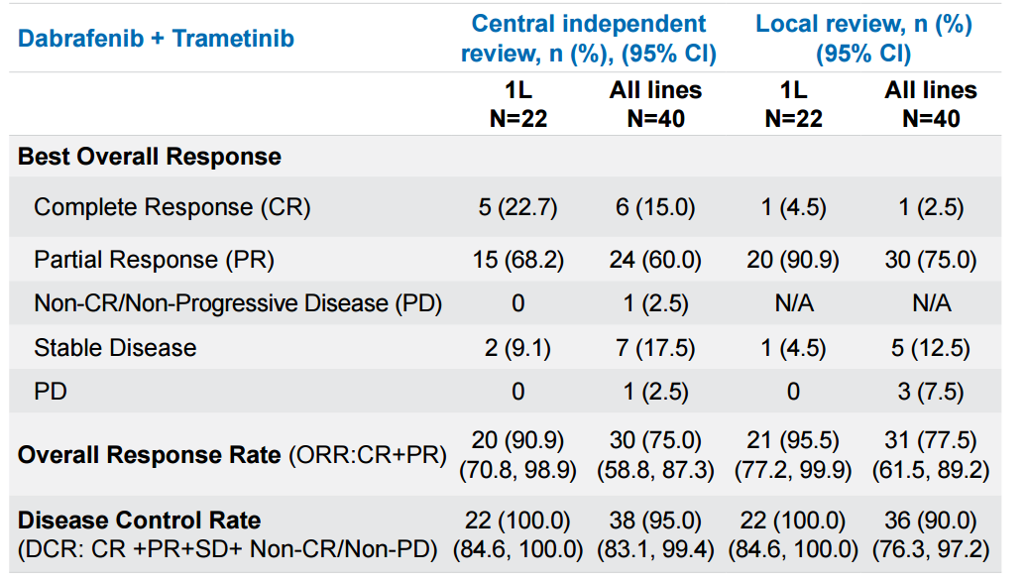Image resolution: width=1027 pixels, height=581 pixels.
Task: Select the "Non-CR/Non-Progressive Disease (PD)" row label
Action: coord(238,303)
